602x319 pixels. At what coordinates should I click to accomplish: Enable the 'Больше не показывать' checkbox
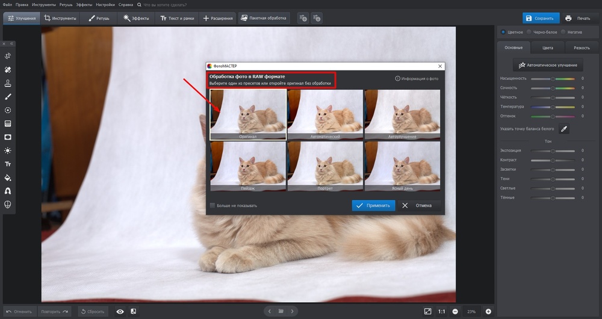[212, 205]
